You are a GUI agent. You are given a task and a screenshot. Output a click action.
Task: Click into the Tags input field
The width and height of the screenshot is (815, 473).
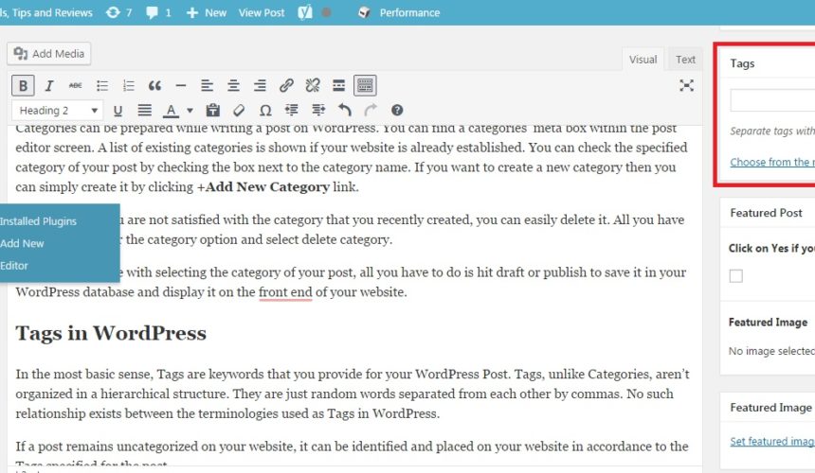772,100
